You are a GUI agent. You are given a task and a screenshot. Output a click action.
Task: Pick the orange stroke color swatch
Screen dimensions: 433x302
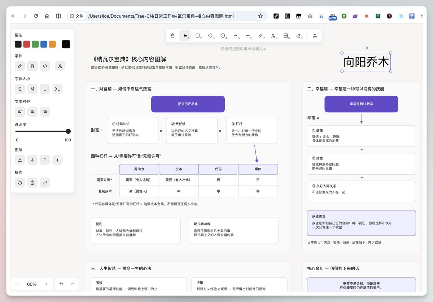tap(52, 44)
